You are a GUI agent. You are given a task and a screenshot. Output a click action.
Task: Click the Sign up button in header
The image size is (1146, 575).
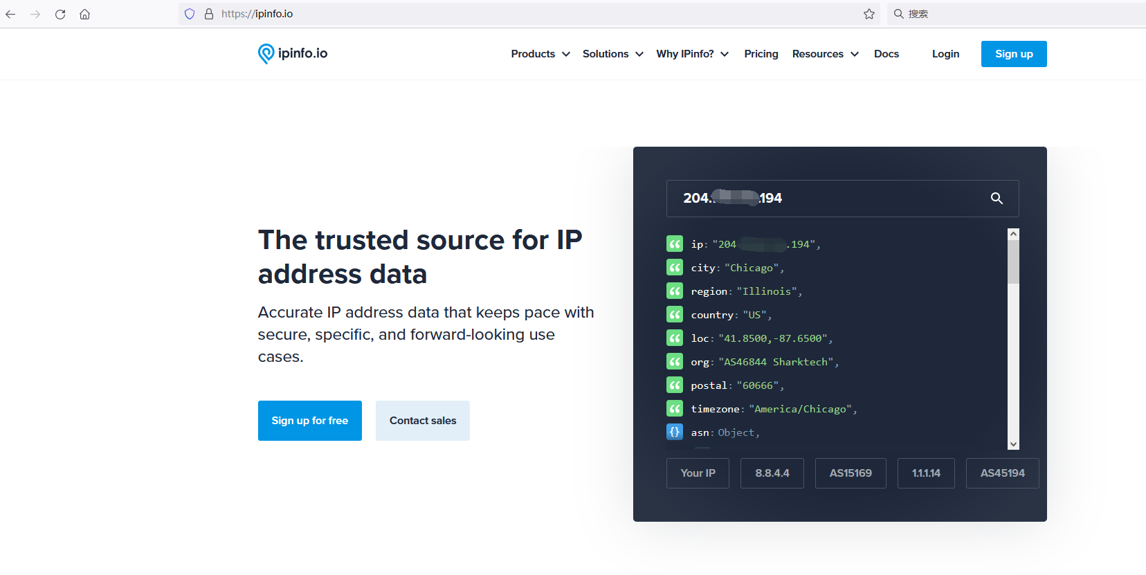point(1014,54)
